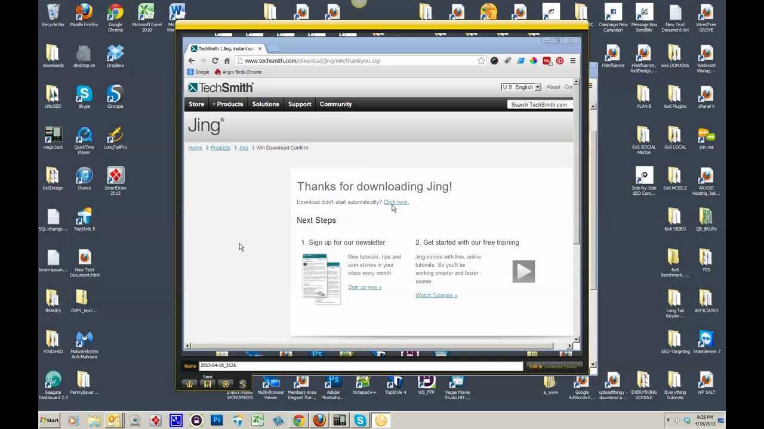
Task: Click the browser address bar
Action: pos(361,61)
